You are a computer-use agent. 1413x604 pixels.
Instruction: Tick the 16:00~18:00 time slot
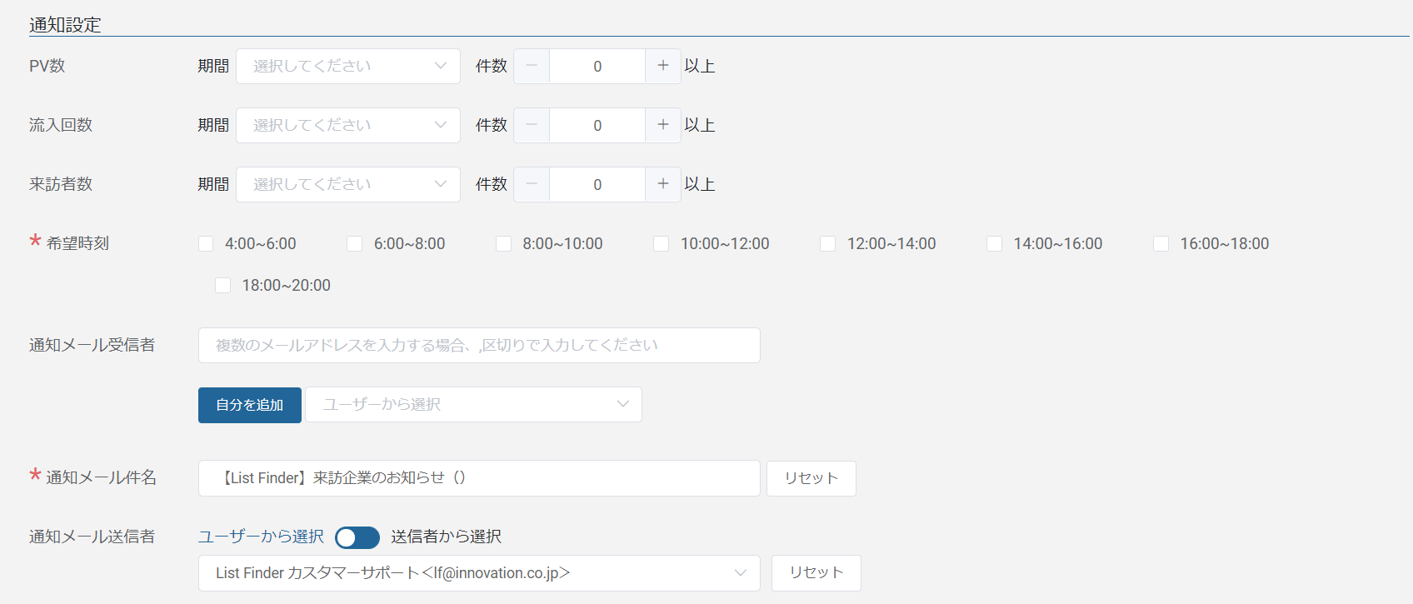[x=1161, y=244]
